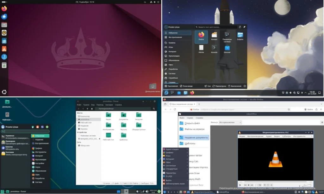Viewport: 324px width, 194px height.
Task: Open Rhythmbox in the Ubuntu dock
Action: click(x=4, y=33)
